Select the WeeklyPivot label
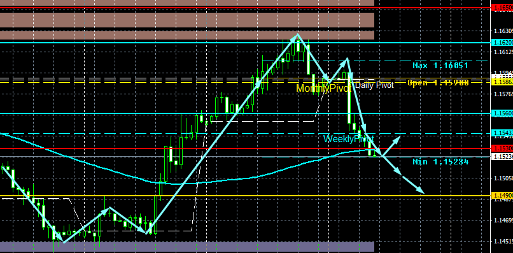Image resolution: width=513 pixels, height=253 pixels. point(348,139)
